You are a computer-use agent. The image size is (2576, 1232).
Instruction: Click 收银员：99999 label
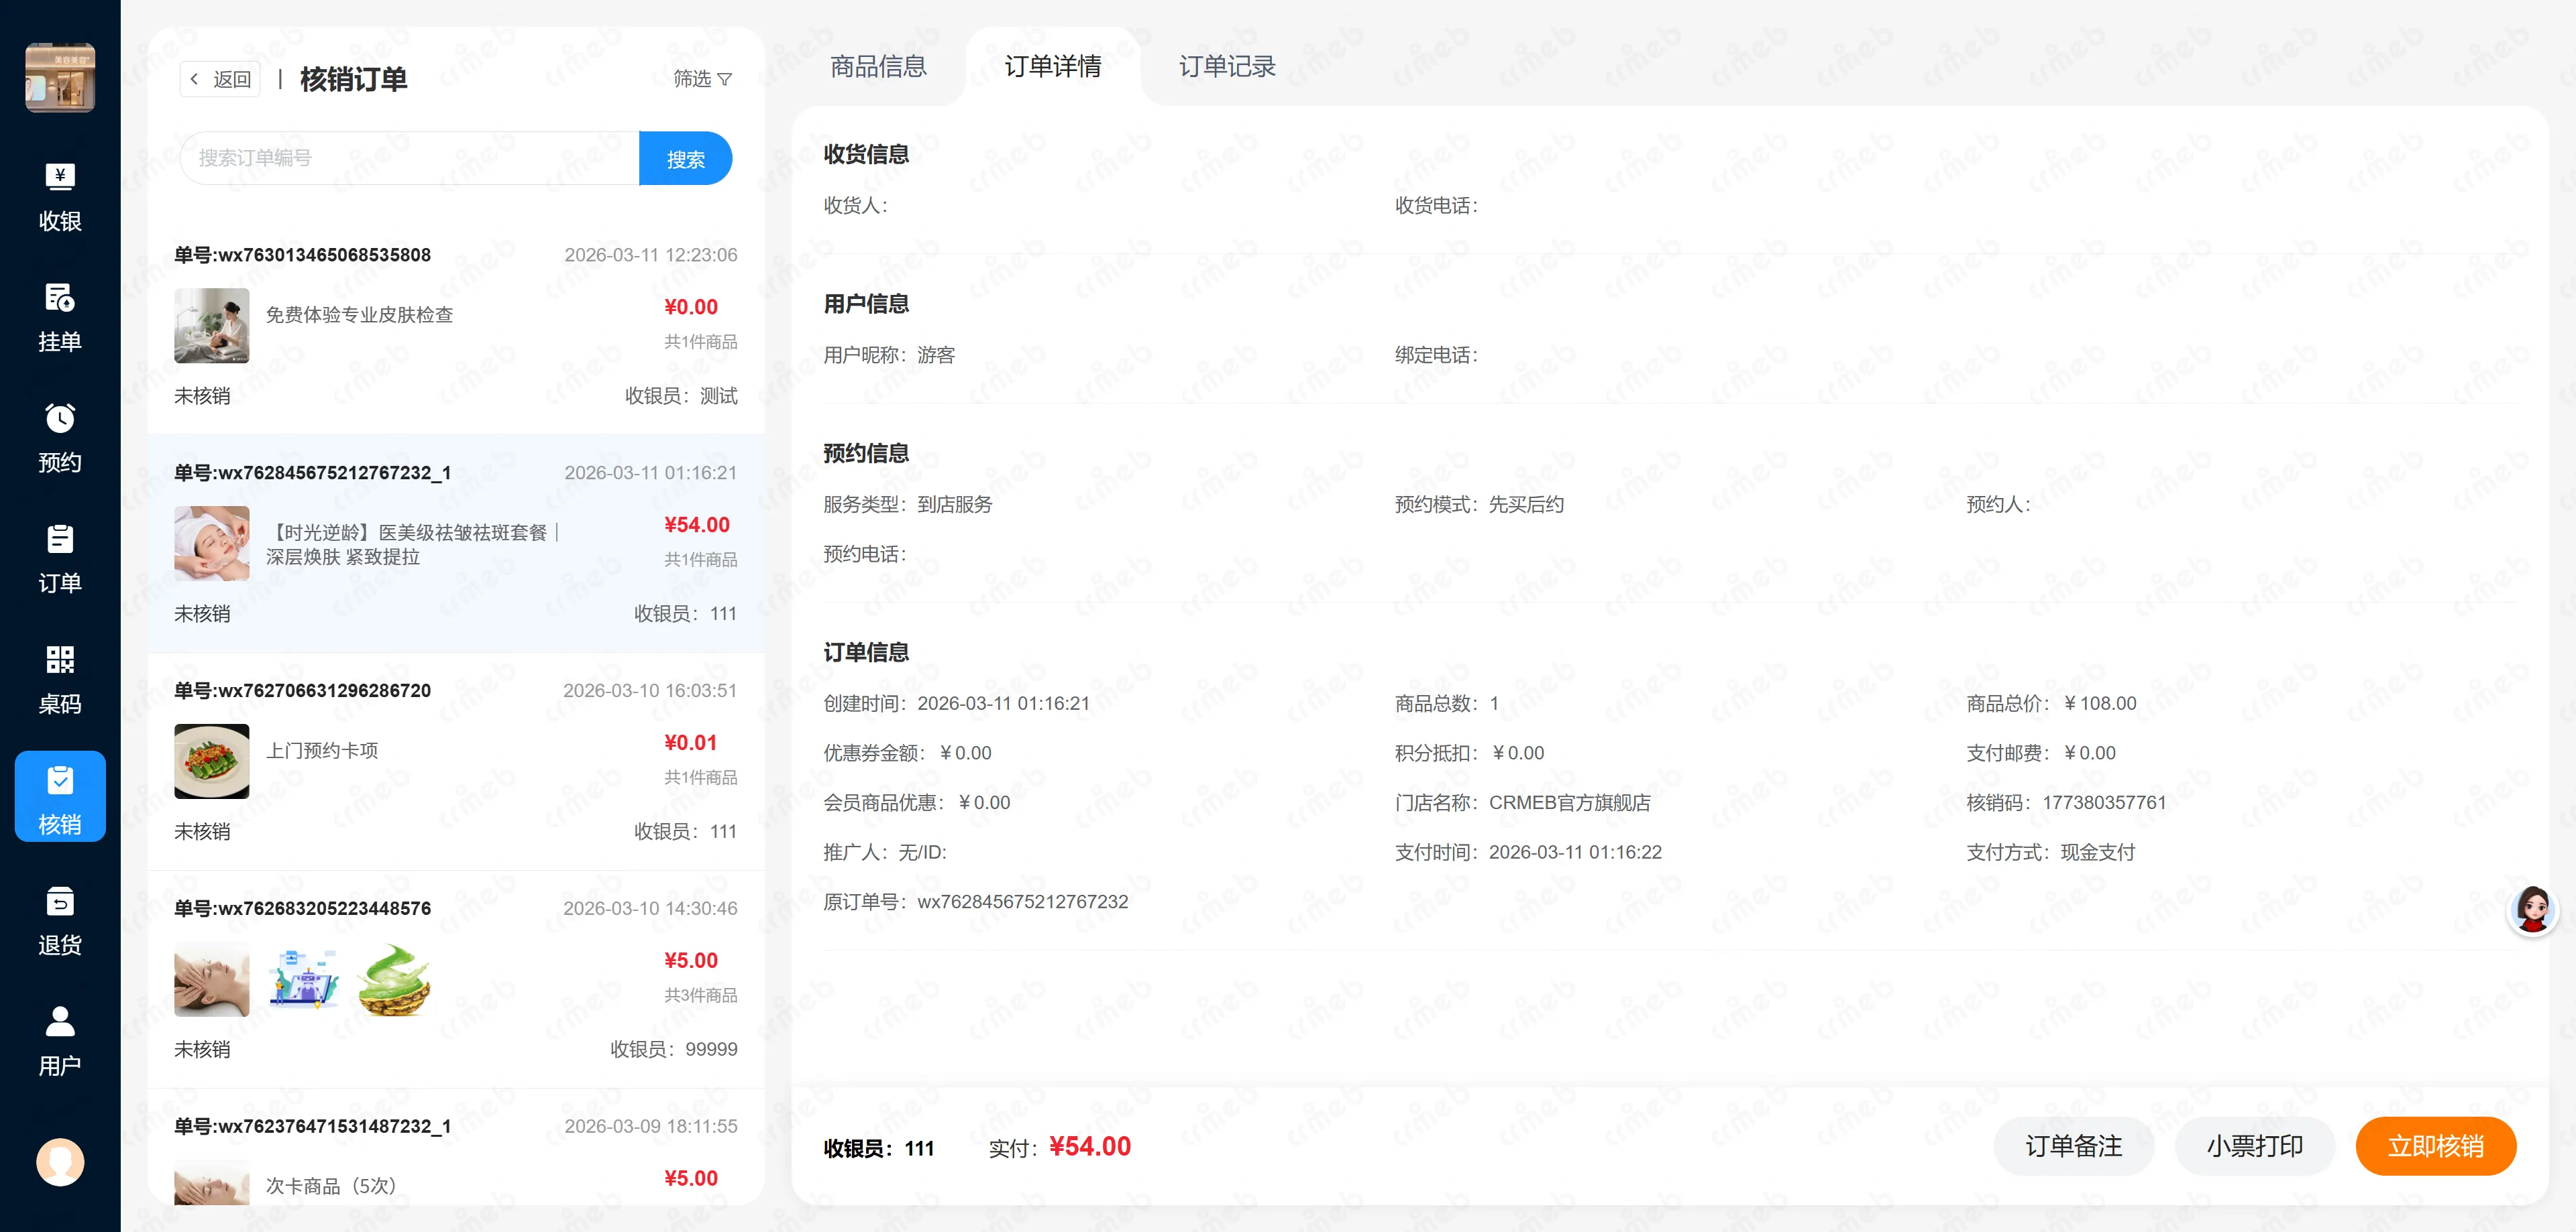tap(674, 1049)
